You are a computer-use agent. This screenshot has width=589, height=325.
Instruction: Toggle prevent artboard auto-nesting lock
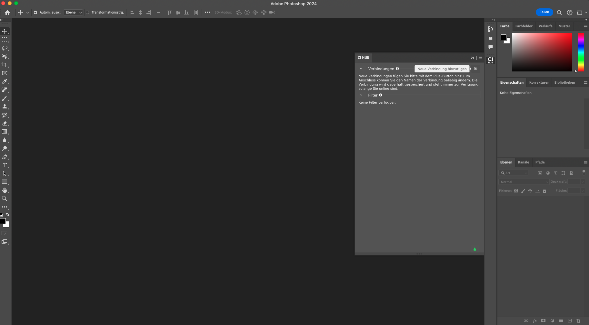[x=537, y=191]
